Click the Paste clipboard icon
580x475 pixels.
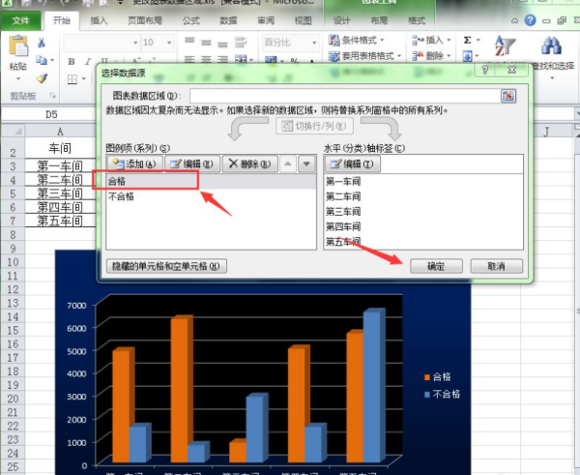click(x=18, y=46)
